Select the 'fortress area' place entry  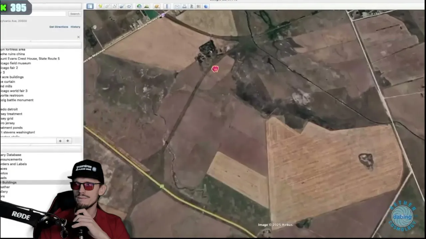pos(13,49)
